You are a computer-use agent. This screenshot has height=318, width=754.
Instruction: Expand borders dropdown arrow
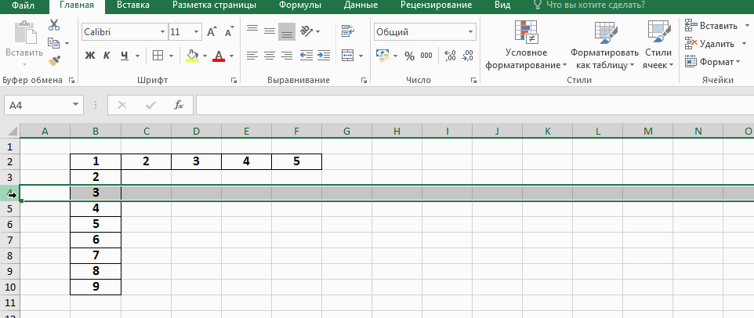pos(171,56)
